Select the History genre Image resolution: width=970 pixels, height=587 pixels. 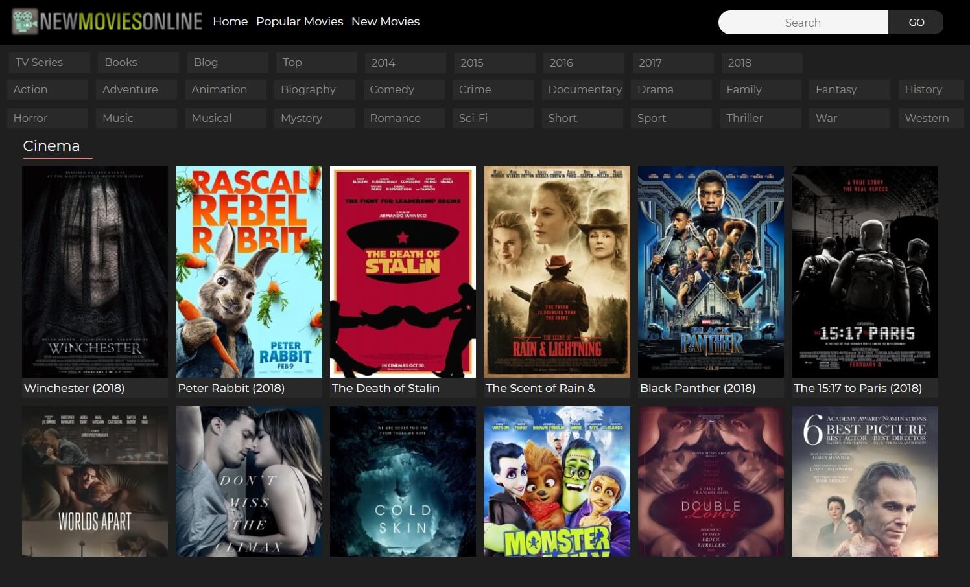tap(931, 89)
